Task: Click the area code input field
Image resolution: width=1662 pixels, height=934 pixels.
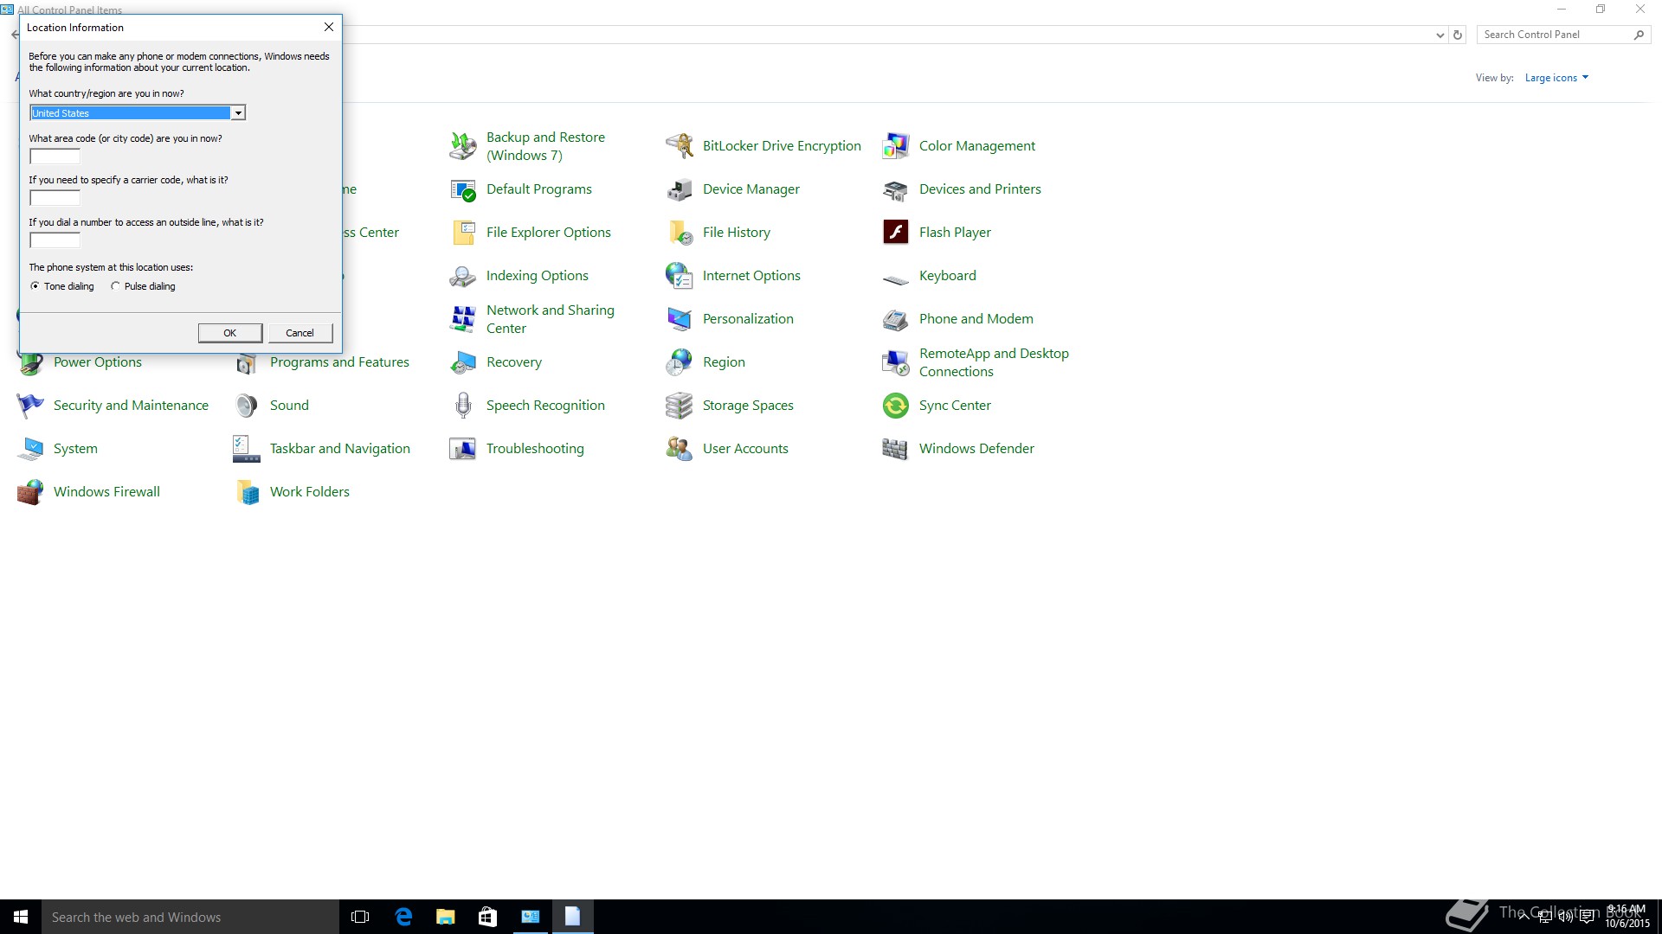Action: tap(55, 157)
